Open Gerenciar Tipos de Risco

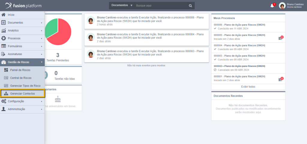point(25,86)
